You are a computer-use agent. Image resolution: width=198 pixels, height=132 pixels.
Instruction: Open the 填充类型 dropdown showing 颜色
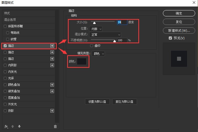tap(98, 53)
